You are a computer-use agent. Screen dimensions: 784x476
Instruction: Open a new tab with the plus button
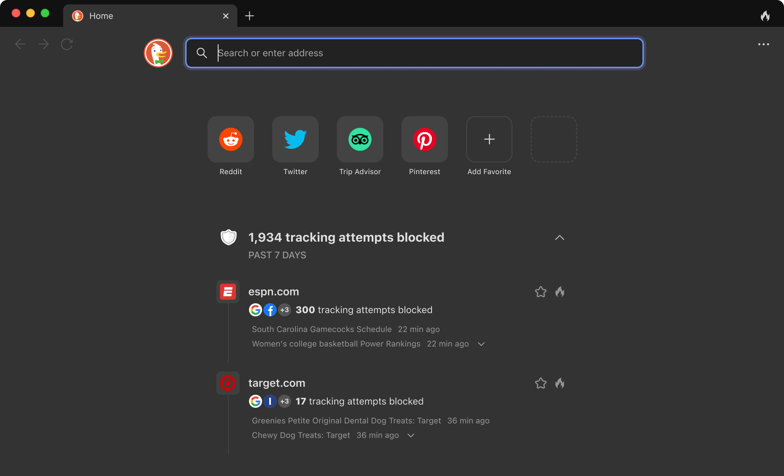pos(249,16)
